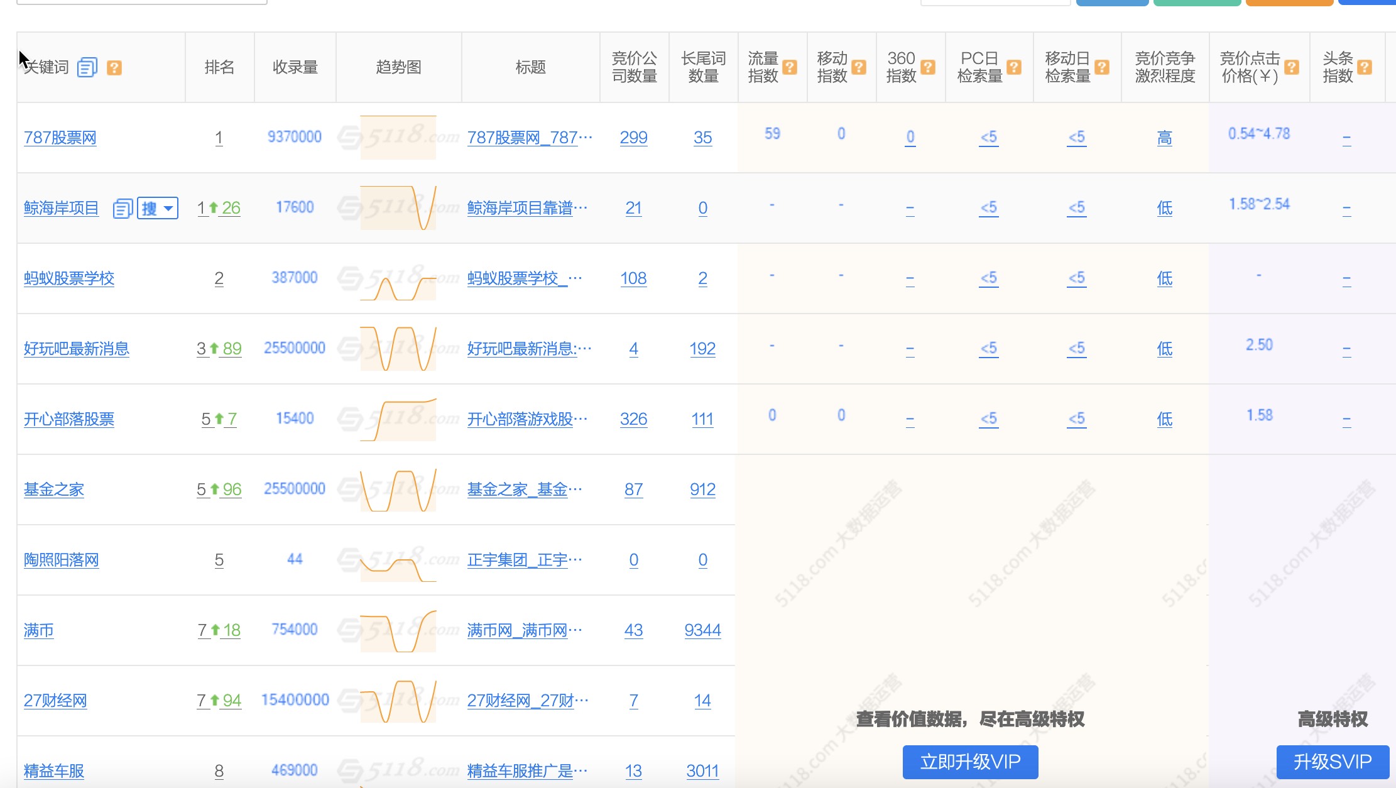Click 趋势图 column header
Viewport: 1396px width, 788px height.
398,67
